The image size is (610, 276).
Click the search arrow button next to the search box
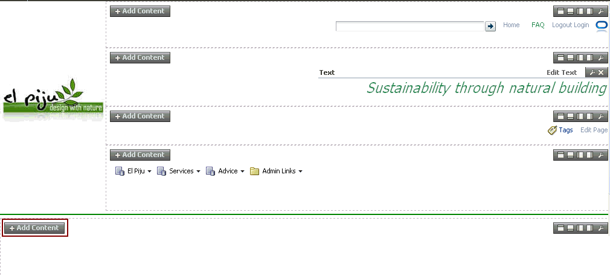[x=490, y=26]
